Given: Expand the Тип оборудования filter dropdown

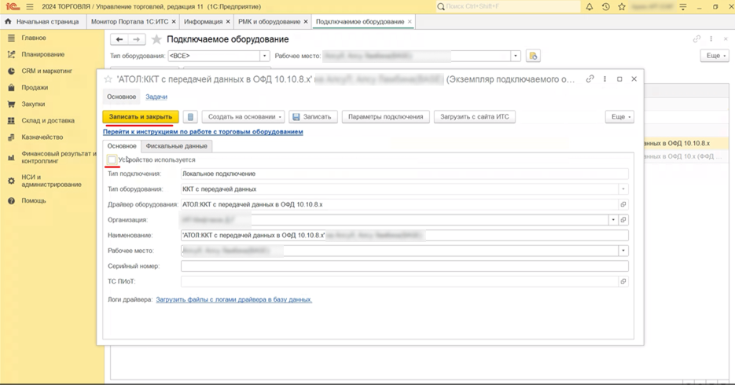Looking at the screenshot, I should [264, 56].
